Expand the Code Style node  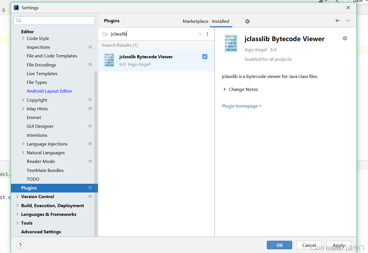point(23,38)
